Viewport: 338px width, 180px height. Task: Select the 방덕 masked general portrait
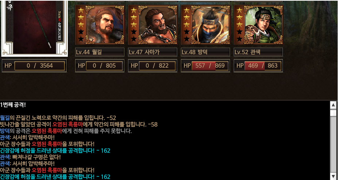point(211,25)
